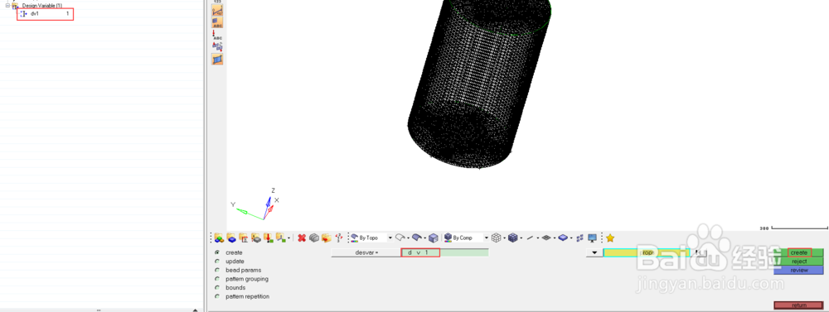Select the bounds radio button
The height and width of the screenshot is (312, 829).
217,288
